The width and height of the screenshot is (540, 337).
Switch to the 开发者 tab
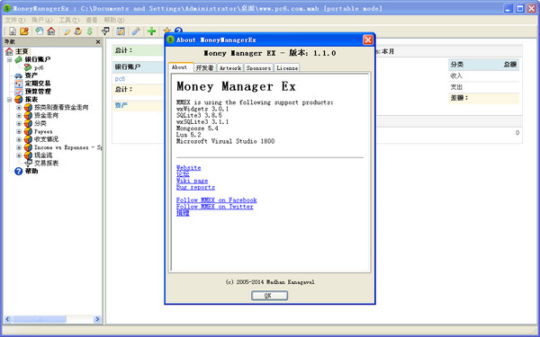point(204,68)
